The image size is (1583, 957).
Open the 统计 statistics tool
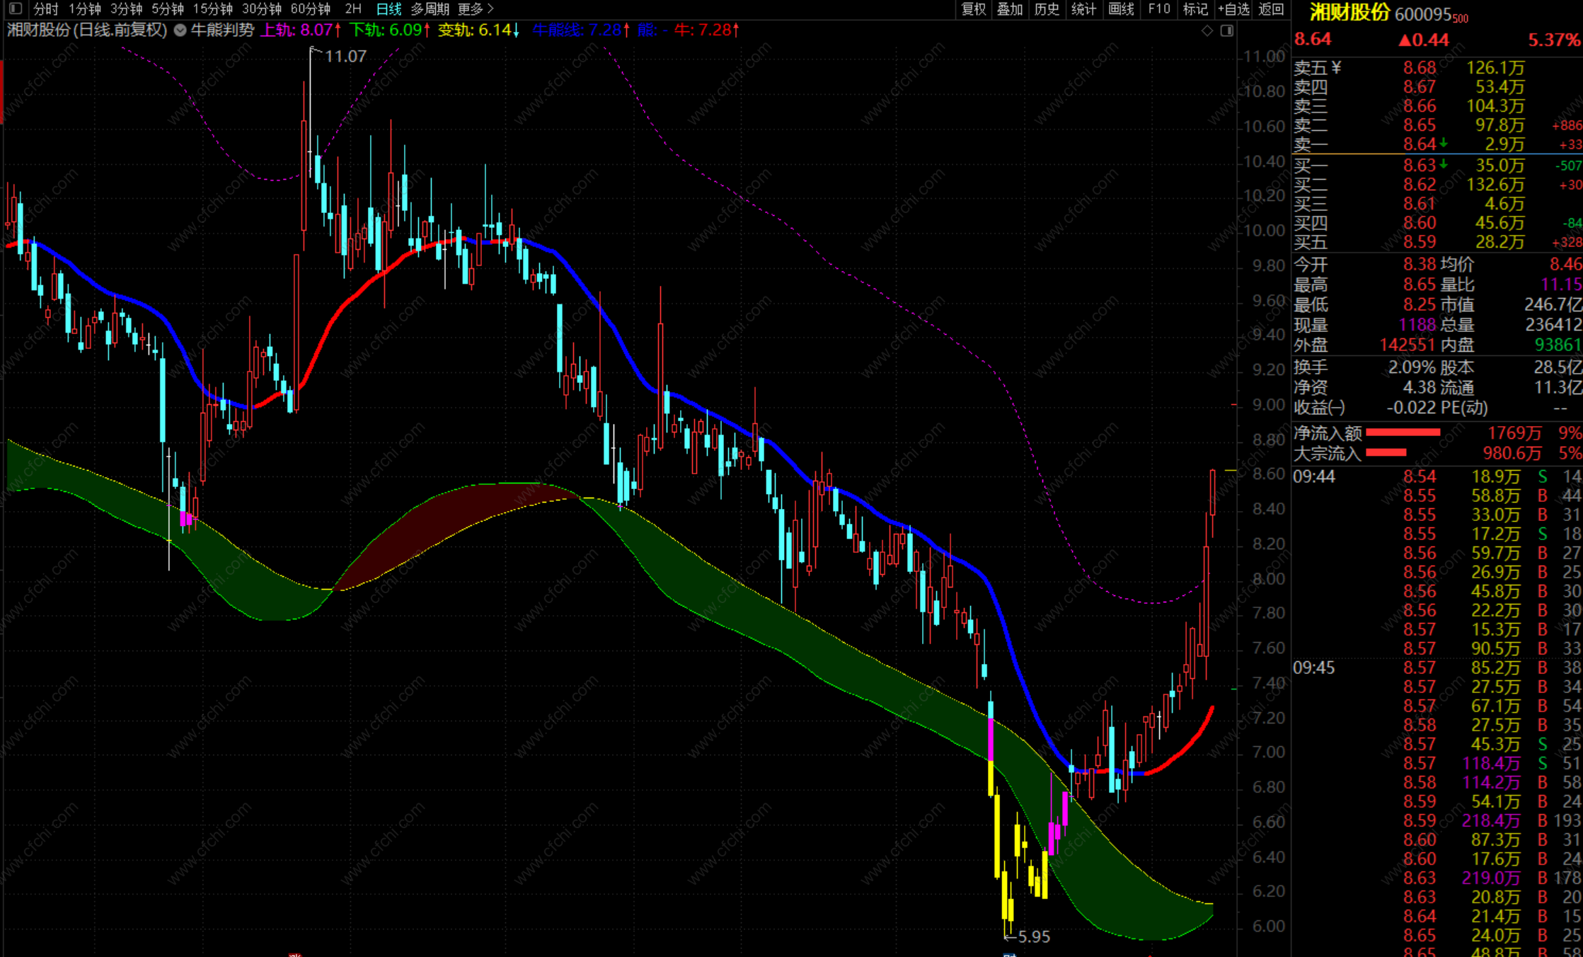click(1083, 9)
